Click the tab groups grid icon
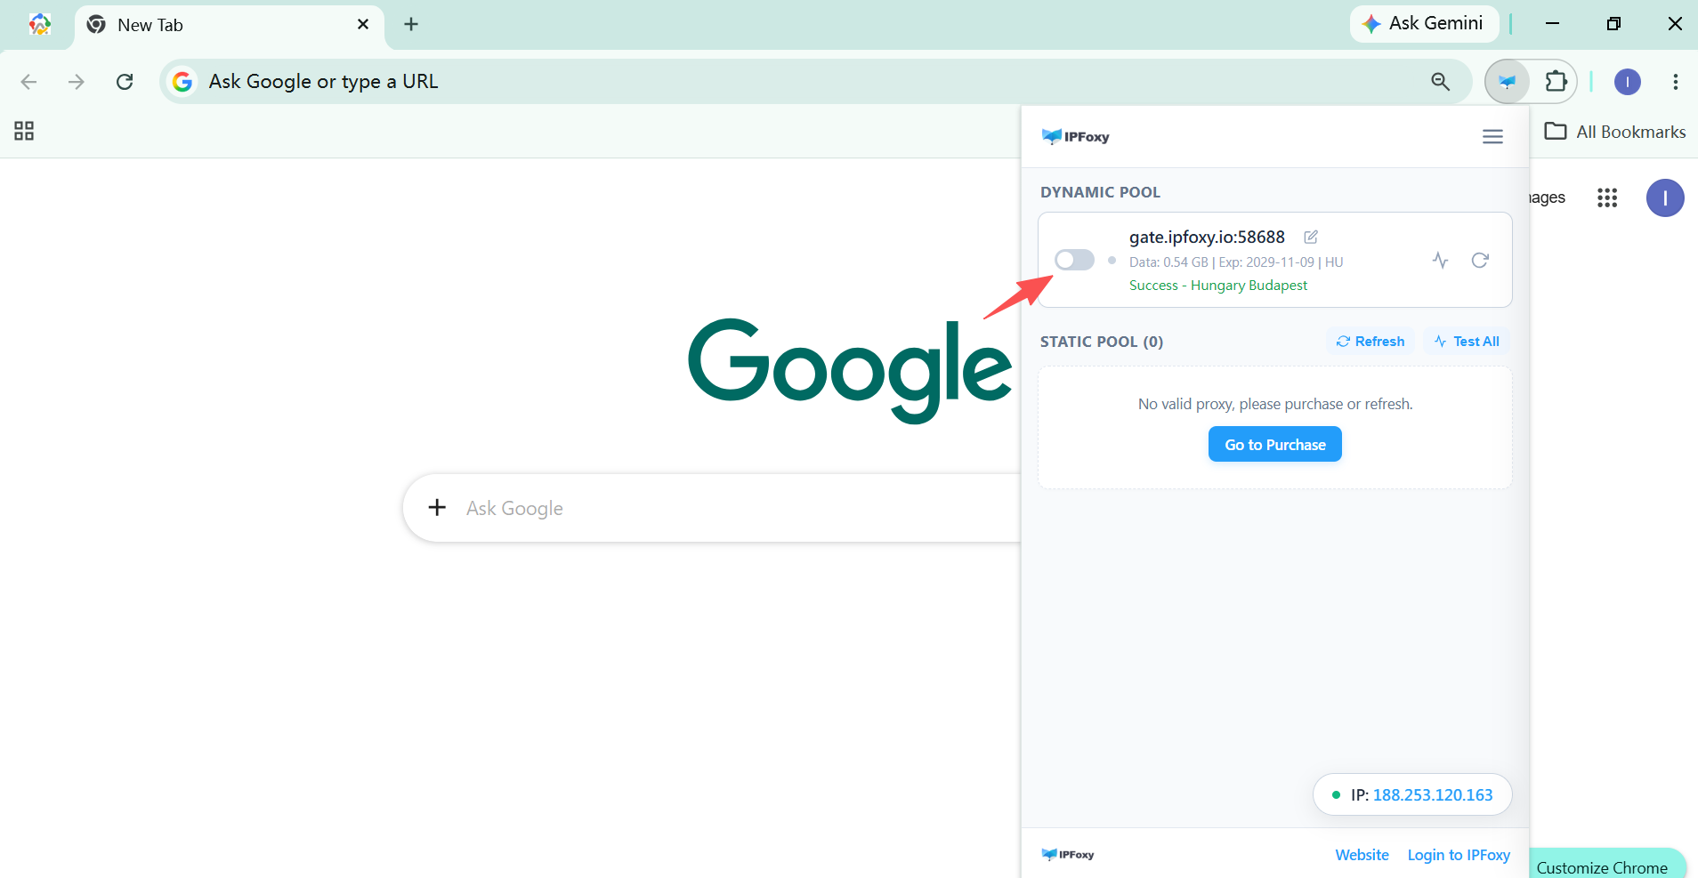Screen dimensions: 1698x878 pyautogui.click(x=24, y=132)
